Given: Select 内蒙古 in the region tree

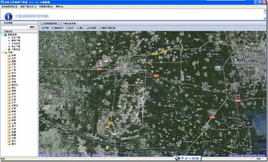Looking at the screenshot, I should [13, 106].
